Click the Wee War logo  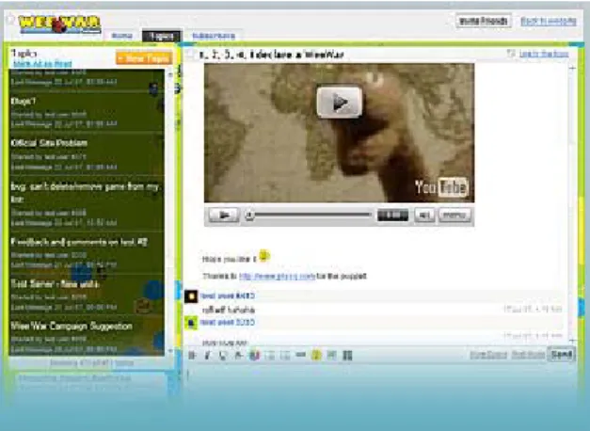[59, 24]
